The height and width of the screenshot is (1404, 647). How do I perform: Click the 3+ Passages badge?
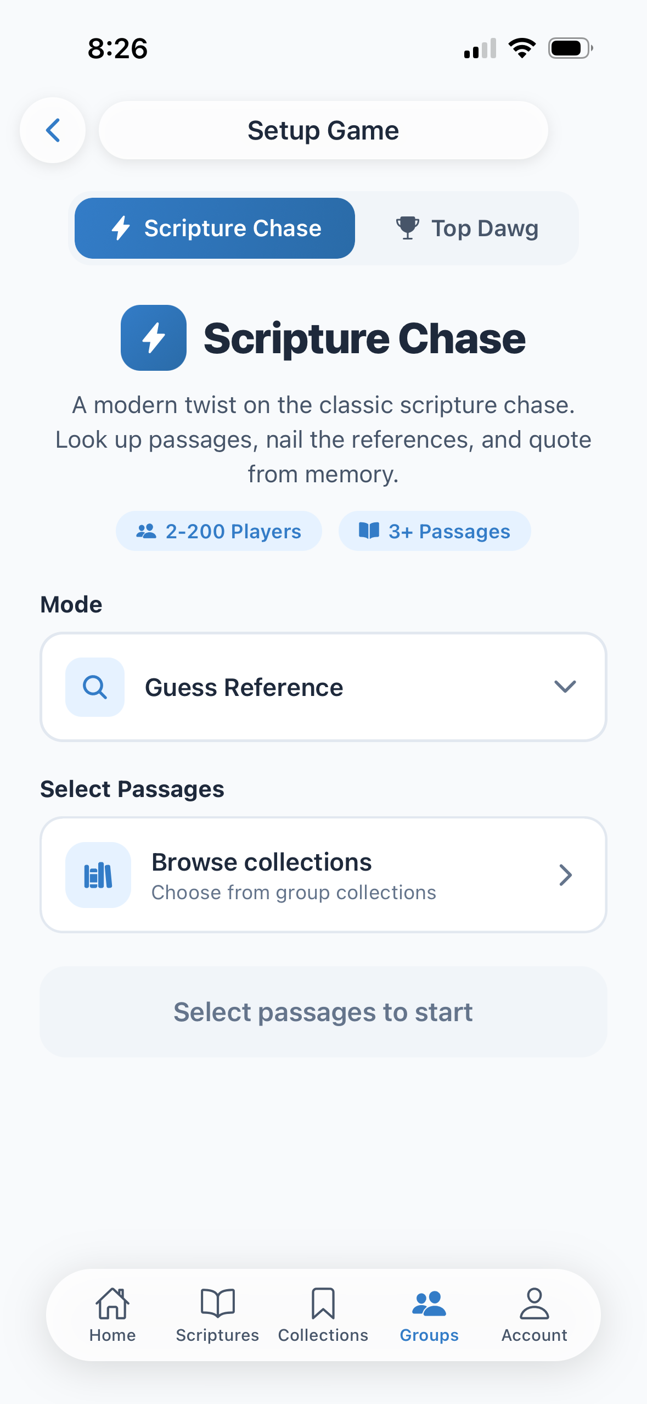pos(435,531)
